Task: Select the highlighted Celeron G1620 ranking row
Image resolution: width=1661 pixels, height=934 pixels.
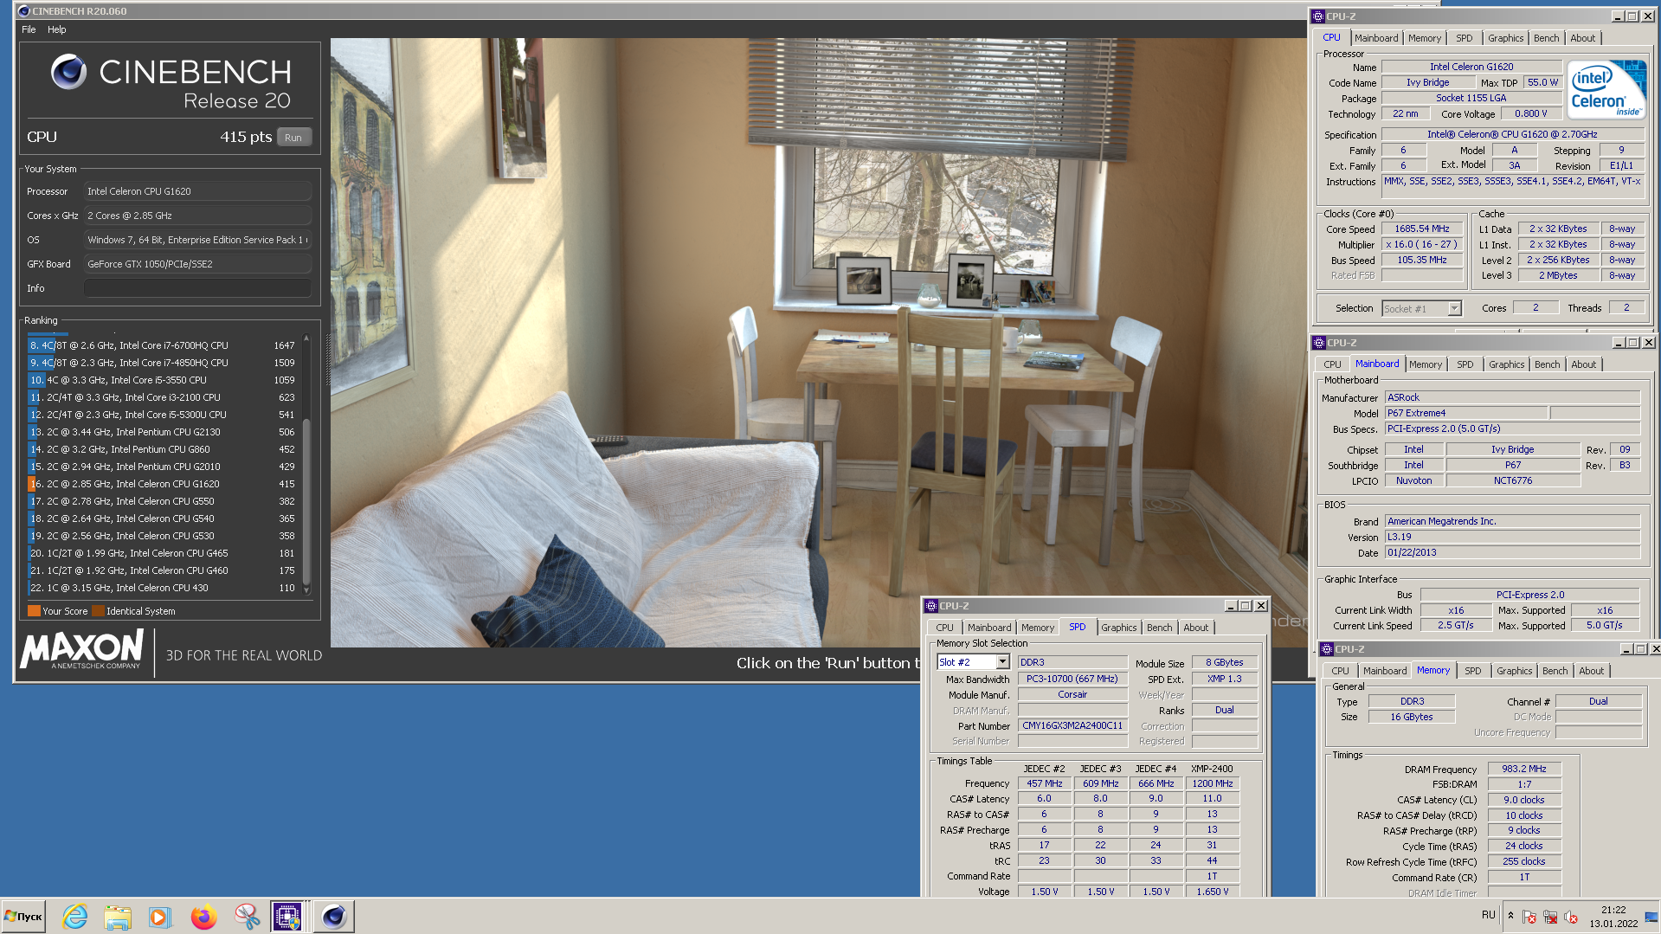Action: 162,484
